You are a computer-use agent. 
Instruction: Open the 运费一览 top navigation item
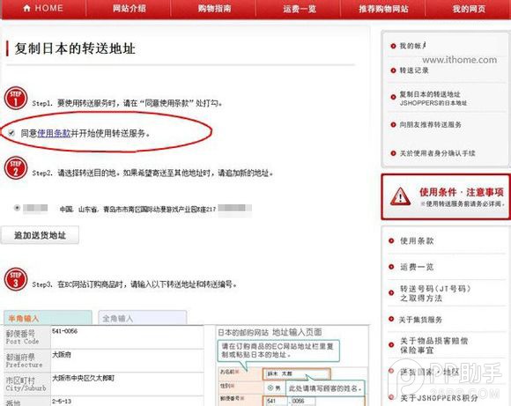300,9
